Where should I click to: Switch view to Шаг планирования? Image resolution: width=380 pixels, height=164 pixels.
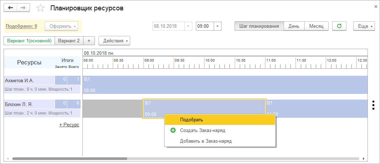[259, 26]
